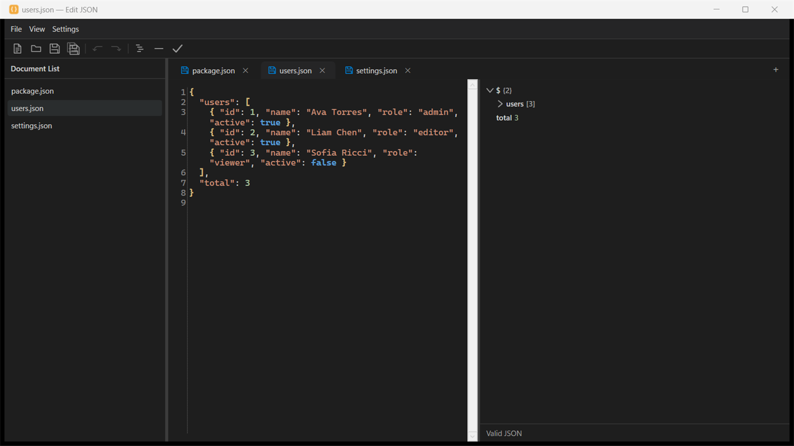Click the save icon on the users.json tab
The image size is (794, 446).
pyautogui.click(x=272, y=70)
